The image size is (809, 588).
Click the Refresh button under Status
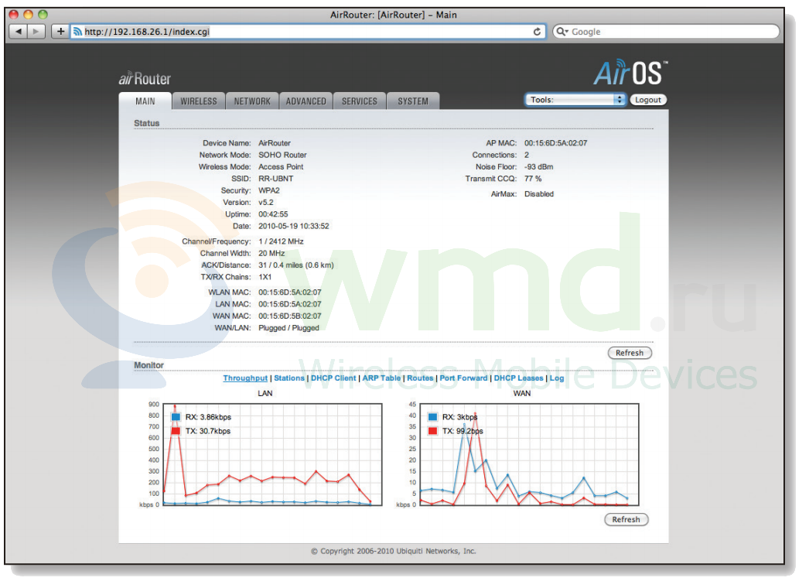click(630, 353)
